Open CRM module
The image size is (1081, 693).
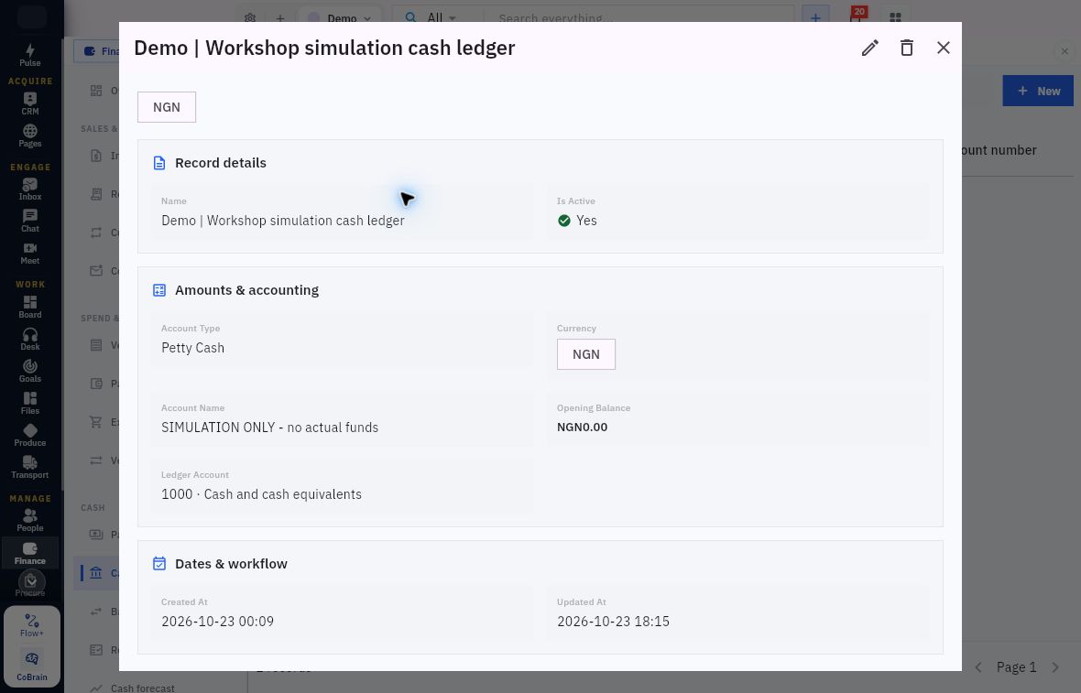tap(29, 103)
